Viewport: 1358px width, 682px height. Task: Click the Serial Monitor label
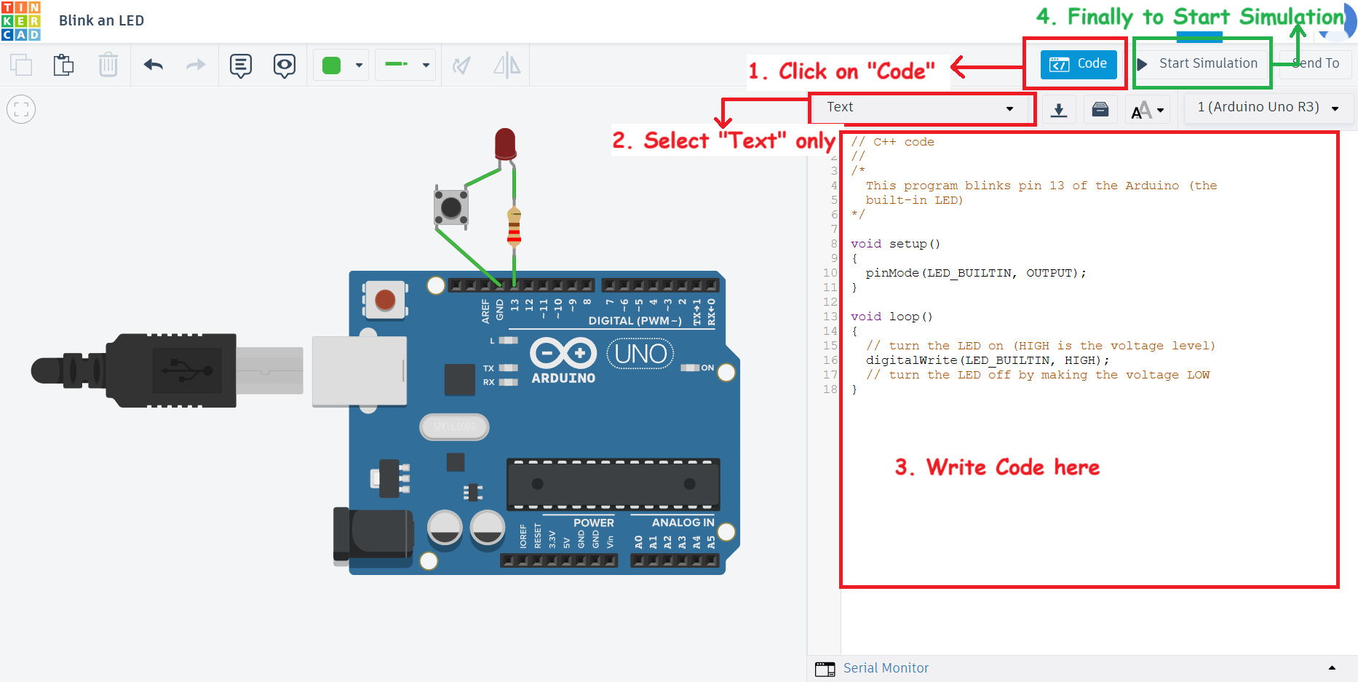point(886,668)
